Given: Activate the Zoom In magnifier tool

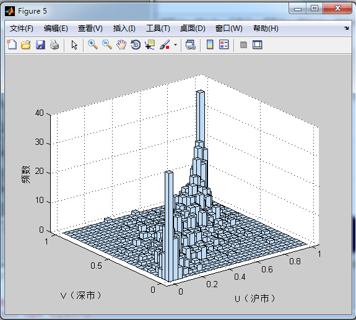Looking at the screenshot, I should point(93,45).
